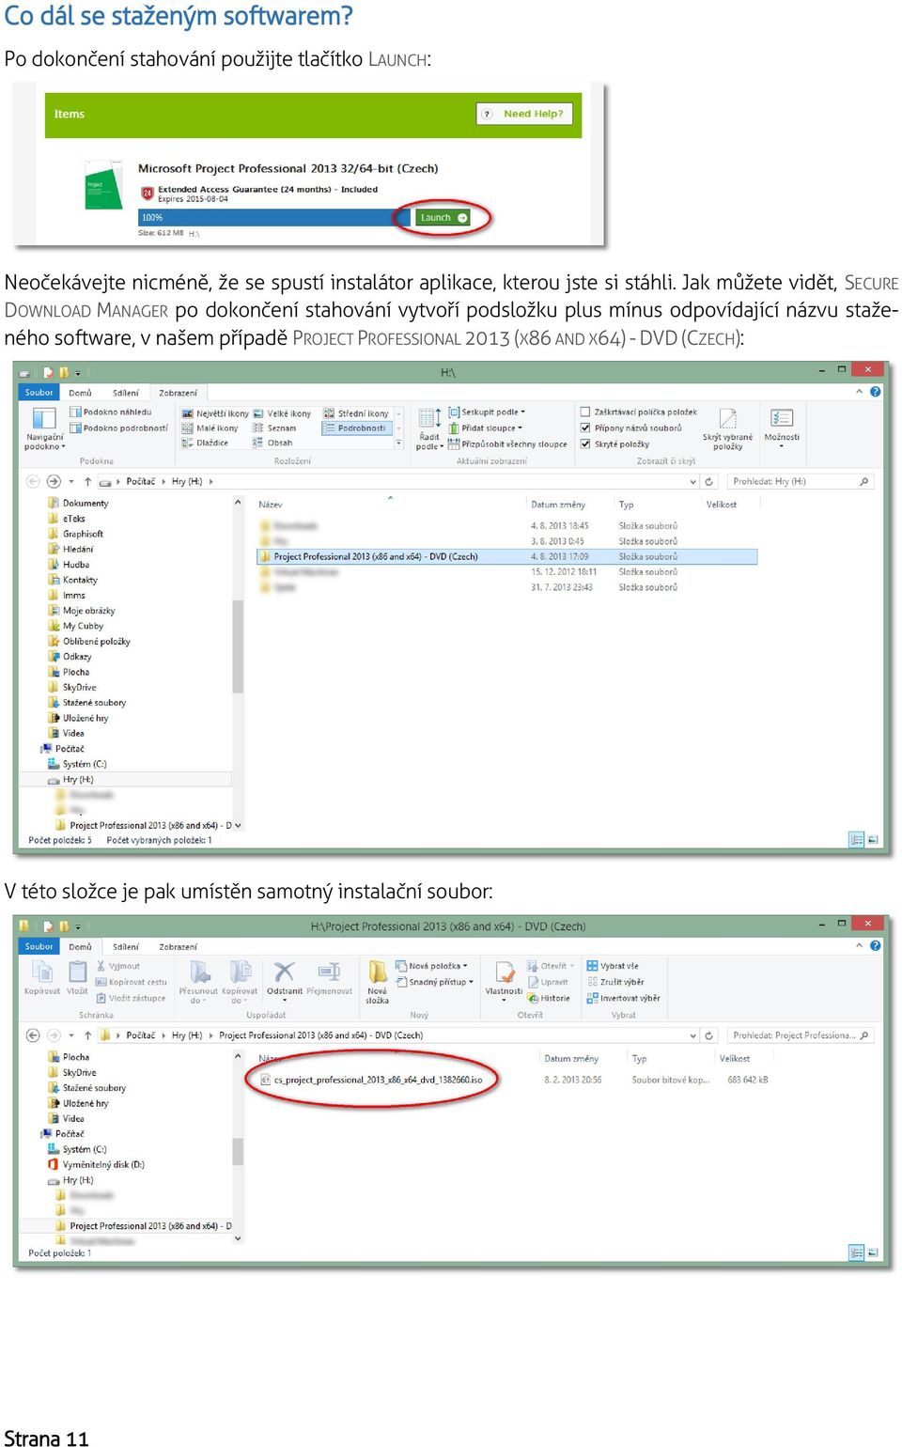902x1447 pixels.
Task: Open Navigační podokno dropdown
Action: tap(44, 428)
